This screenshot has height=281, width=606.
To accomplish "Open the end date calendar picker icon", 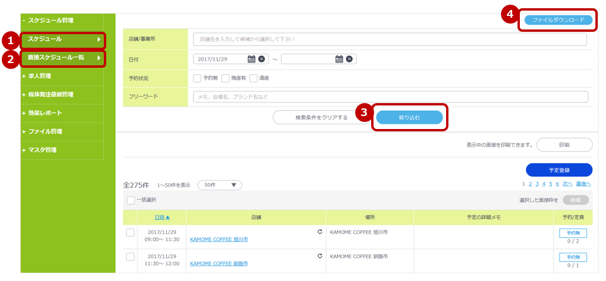I will click(339, 59).
